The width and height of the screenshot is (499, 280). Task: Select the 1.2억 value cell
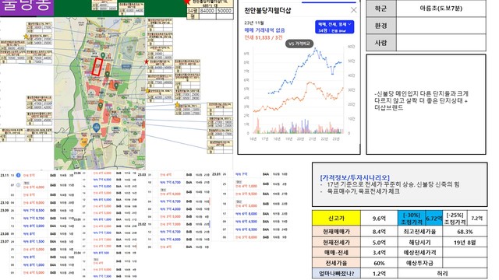pyautogui.click(x=379, y=273)
